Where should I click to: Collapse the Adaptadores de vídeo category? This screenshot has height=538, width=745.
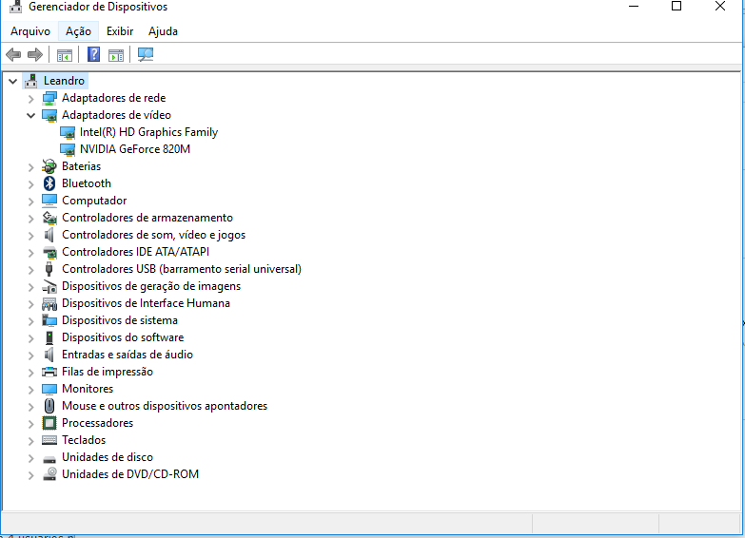pyautogui.click(x=30, y=115)
